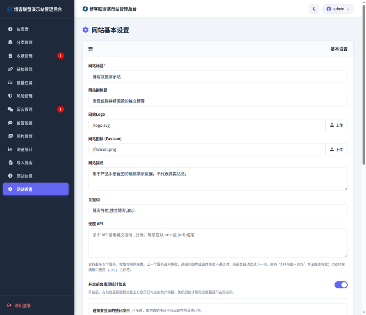Viewport: 366px width, 315px height.
Task: Click the admin user avatar icon
Action: coord(329,9)
